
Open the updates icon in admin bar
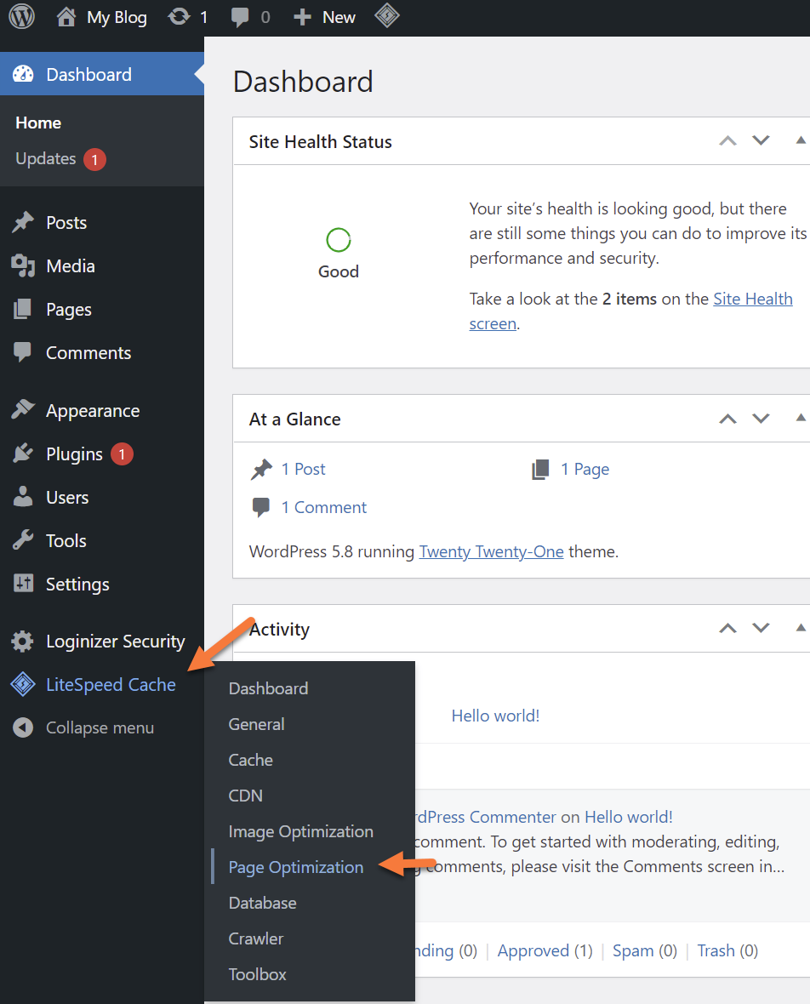tap(180, 17)
